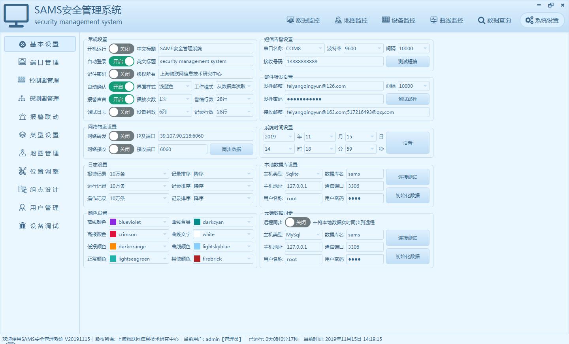Open the 低报颜色 darkorange dropdown
Image resolution: width=569 pixels, height=344 pixels.
139,247
